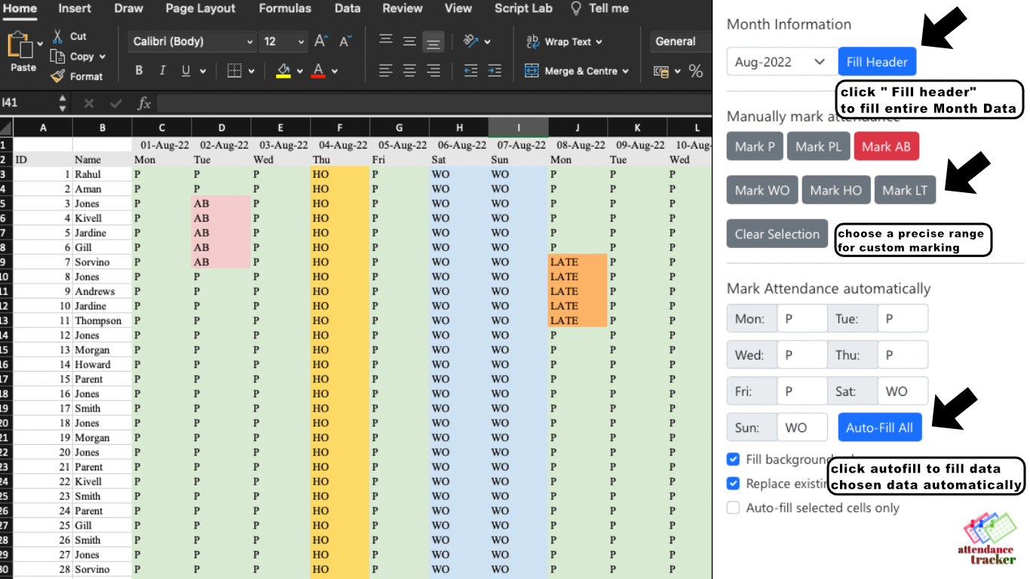Enable Auto-fill selected cells only
The width and height of the screenshot is (1030, 579).
(x=733, y=507)
